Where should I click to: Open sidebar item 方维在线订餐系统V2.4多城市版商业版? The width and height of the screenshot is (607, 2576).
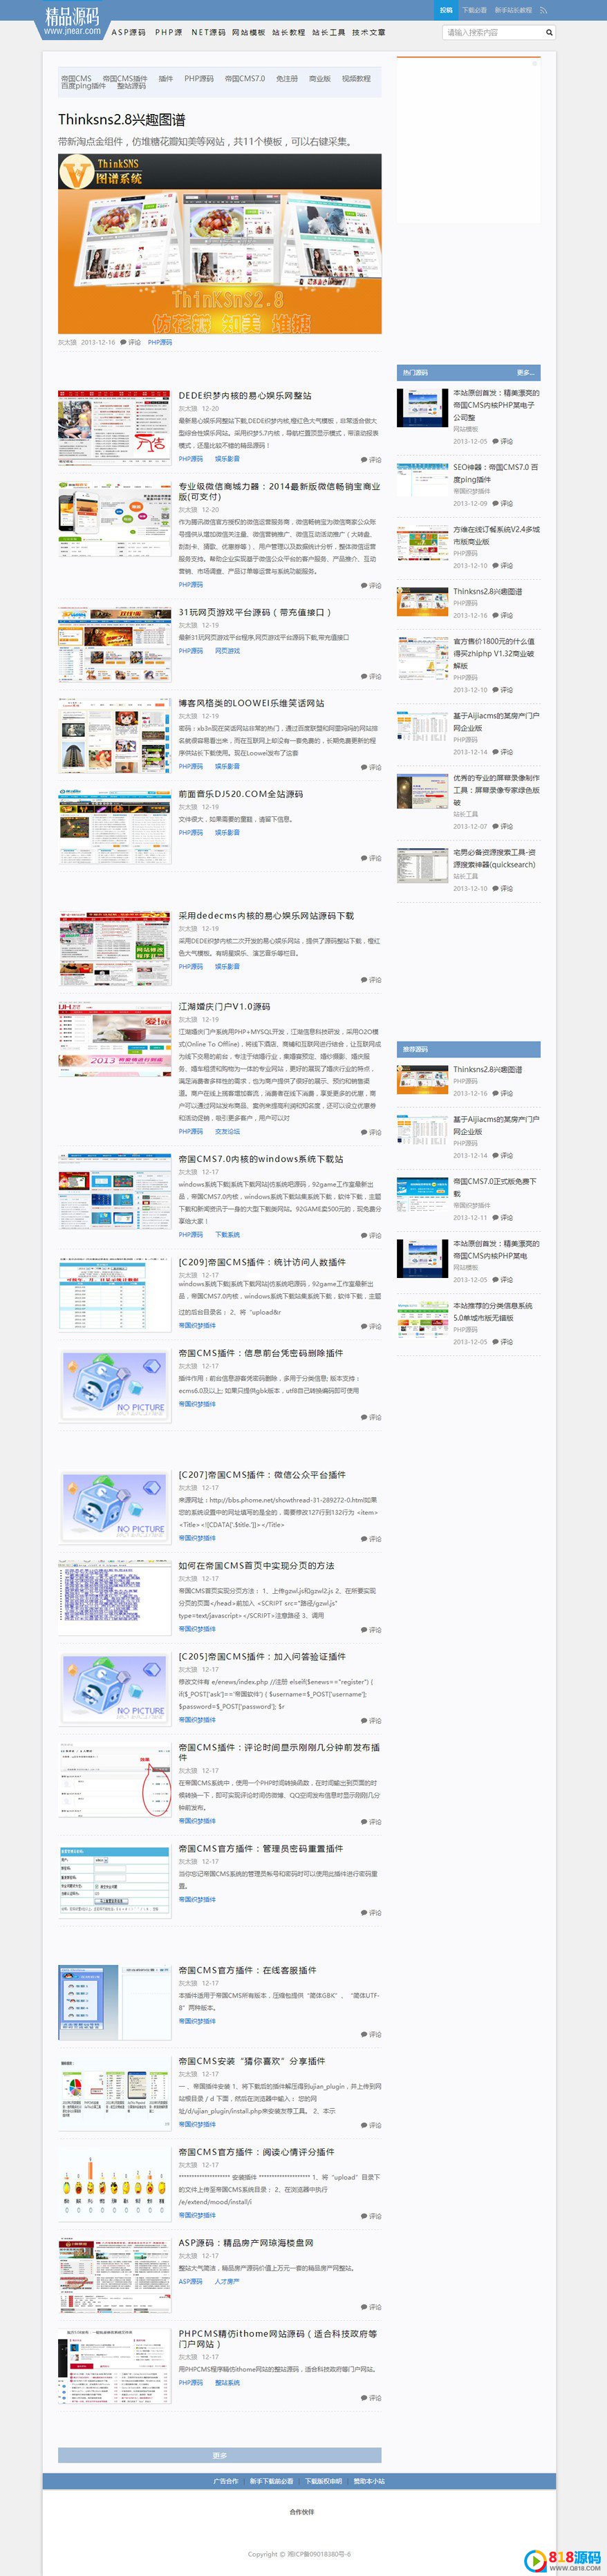[496, 535]
